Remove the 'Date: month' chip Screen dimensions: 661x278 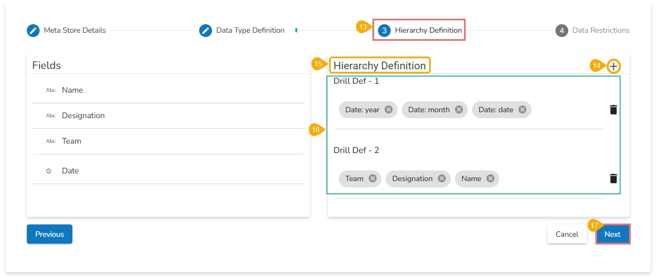459,110
